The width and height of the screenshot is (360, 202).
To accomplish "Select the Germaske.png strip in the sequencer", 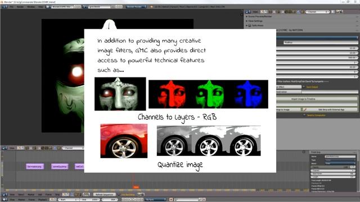I will (x=35, y=167).
